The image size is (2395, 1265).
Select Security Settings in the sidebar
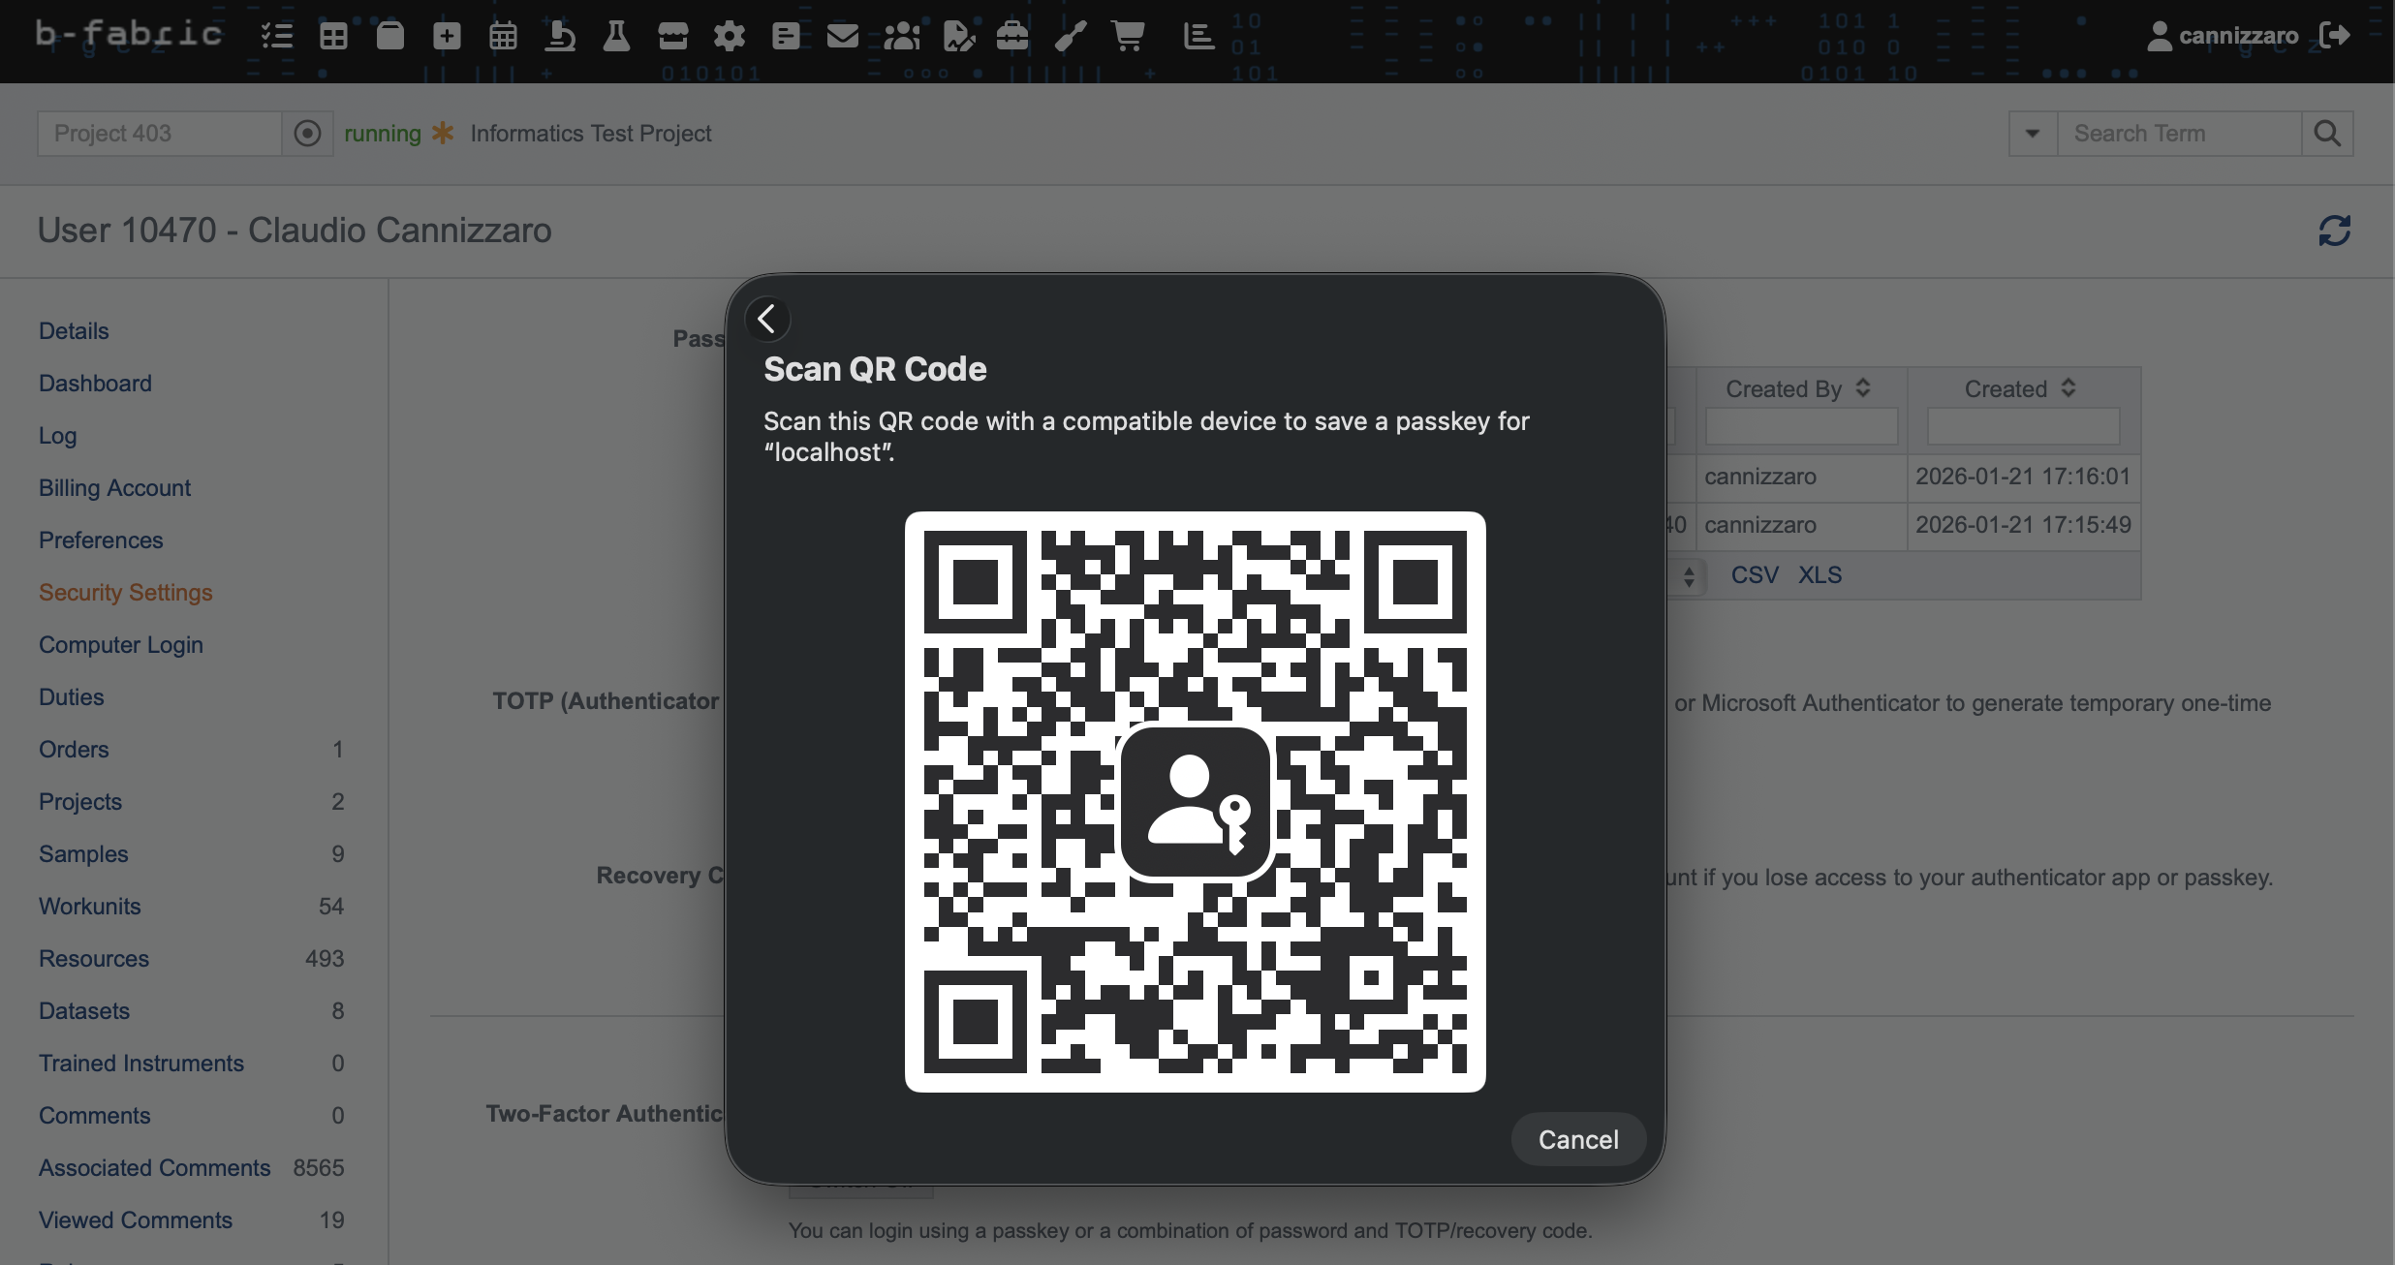click(x=125, y=593)
